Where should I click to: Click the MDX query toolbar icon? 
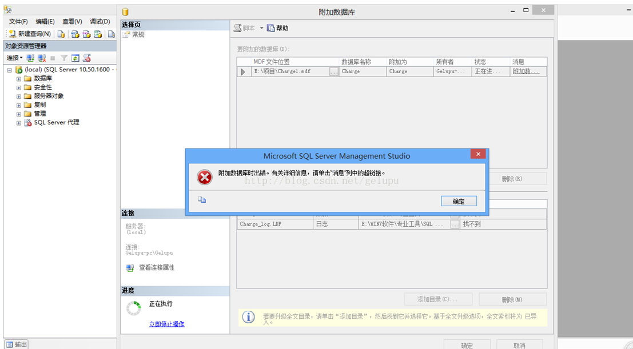point(75,34)
